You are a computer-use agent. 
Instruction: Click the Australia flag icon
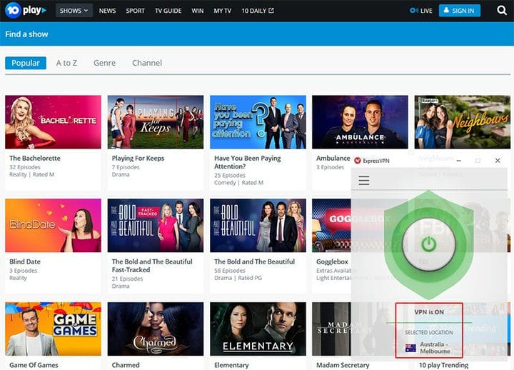click(410, 348)
